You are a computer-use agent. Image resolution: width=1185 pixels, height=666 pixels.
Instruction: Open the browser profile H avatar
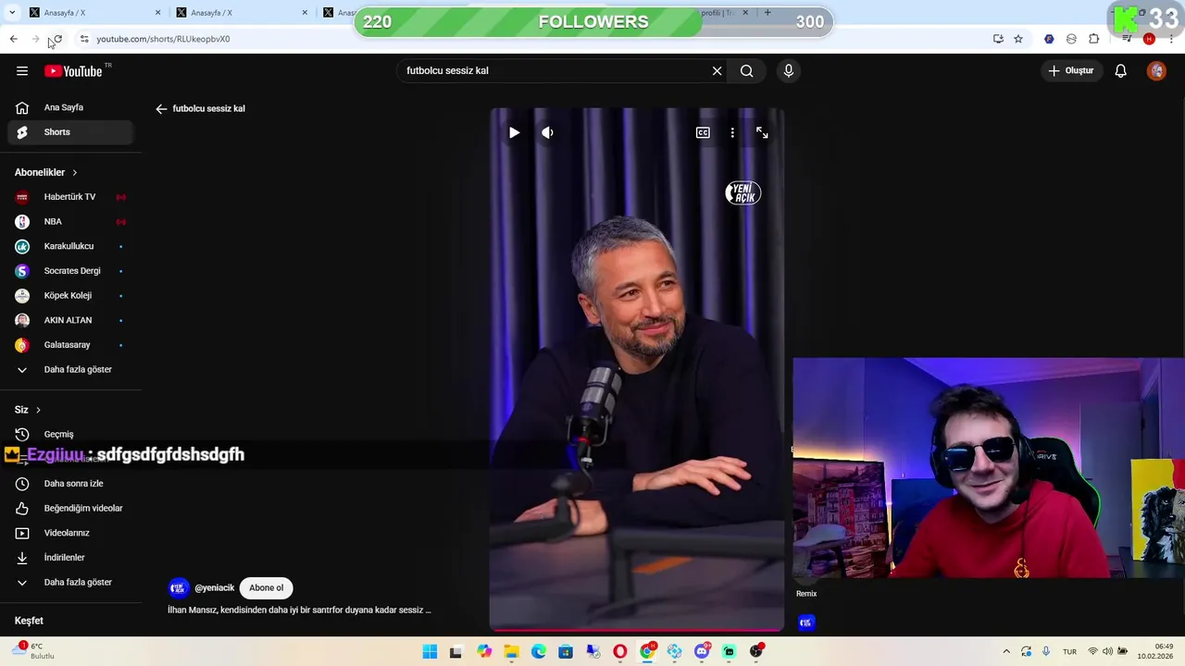point(1149,39)
